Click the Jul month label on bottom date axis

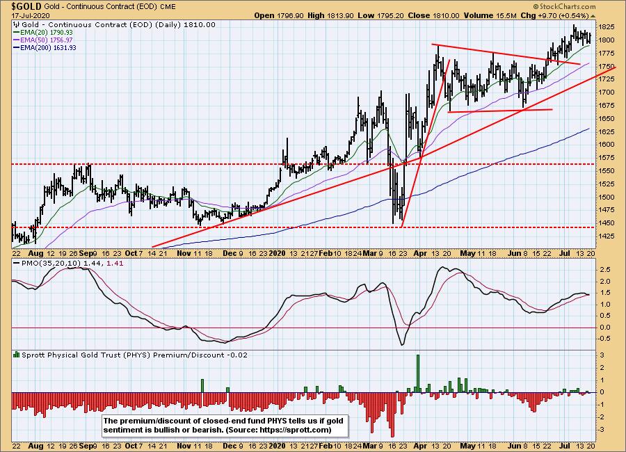coord(565,446)
